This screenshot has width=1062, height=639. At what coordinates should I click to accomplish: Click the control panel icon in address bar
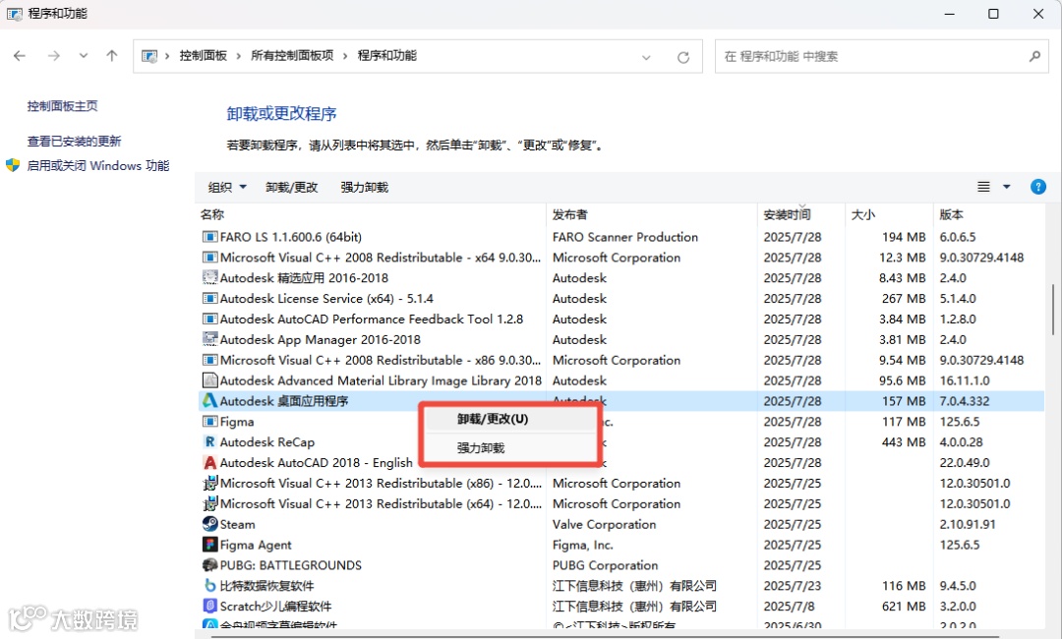(149, 56)
